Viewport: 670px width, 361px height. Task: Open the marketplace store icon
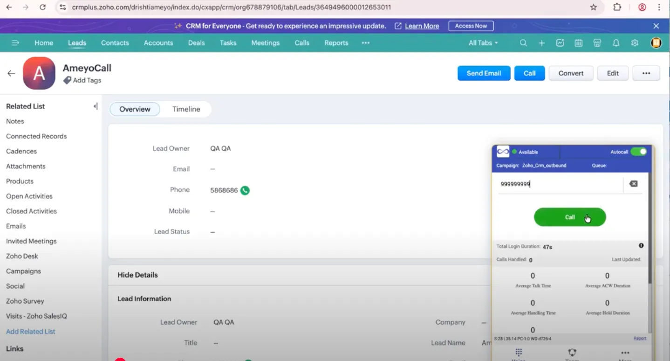(597, 43)
